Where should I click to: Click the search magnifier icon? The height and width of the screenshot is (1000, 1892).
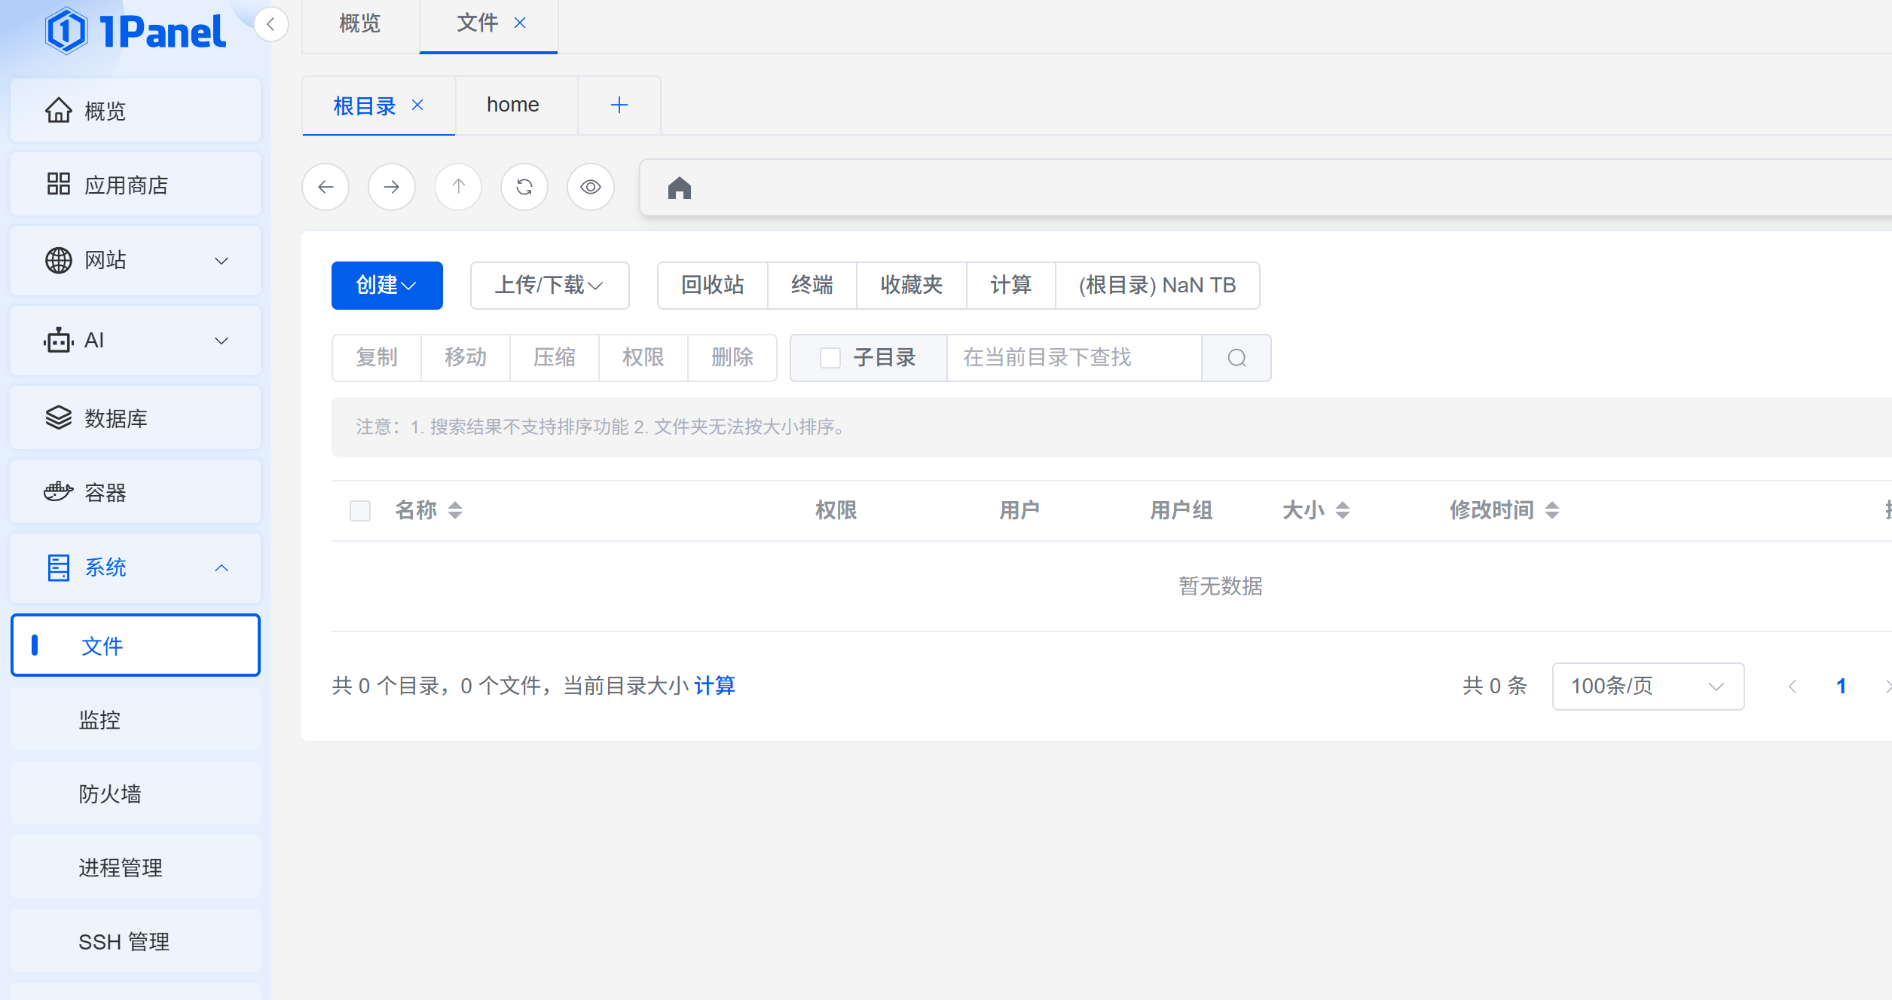1236,358
